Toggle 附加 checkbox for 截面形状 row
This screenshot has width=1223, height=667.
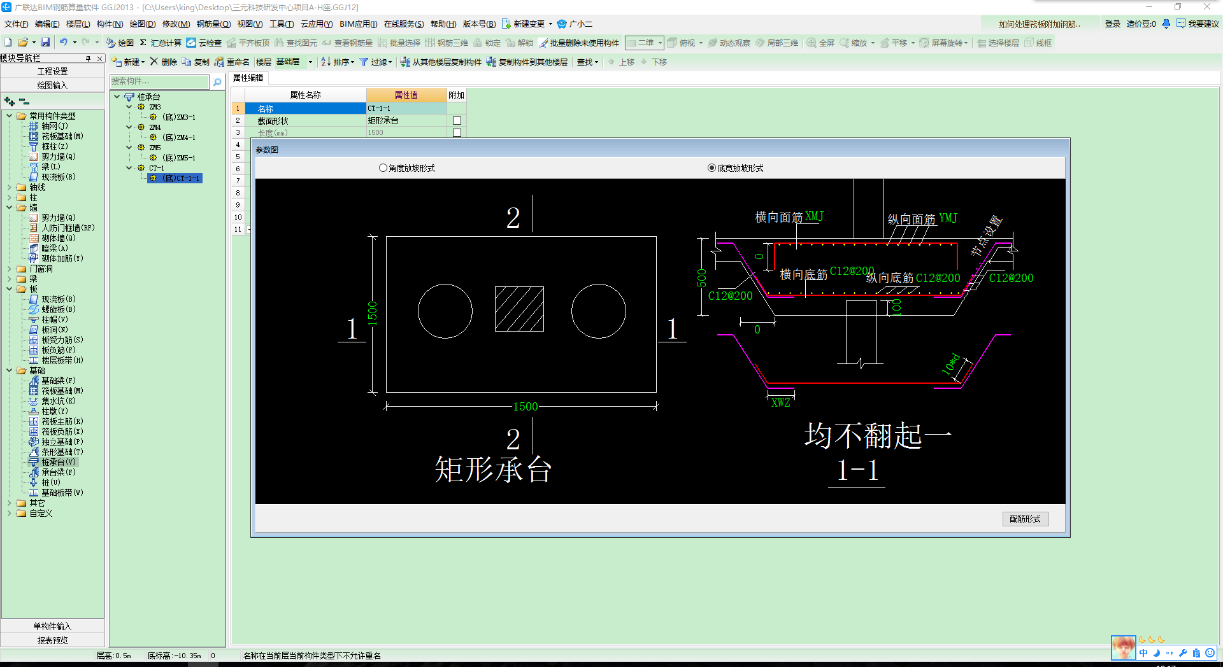(x=457, y=120)
